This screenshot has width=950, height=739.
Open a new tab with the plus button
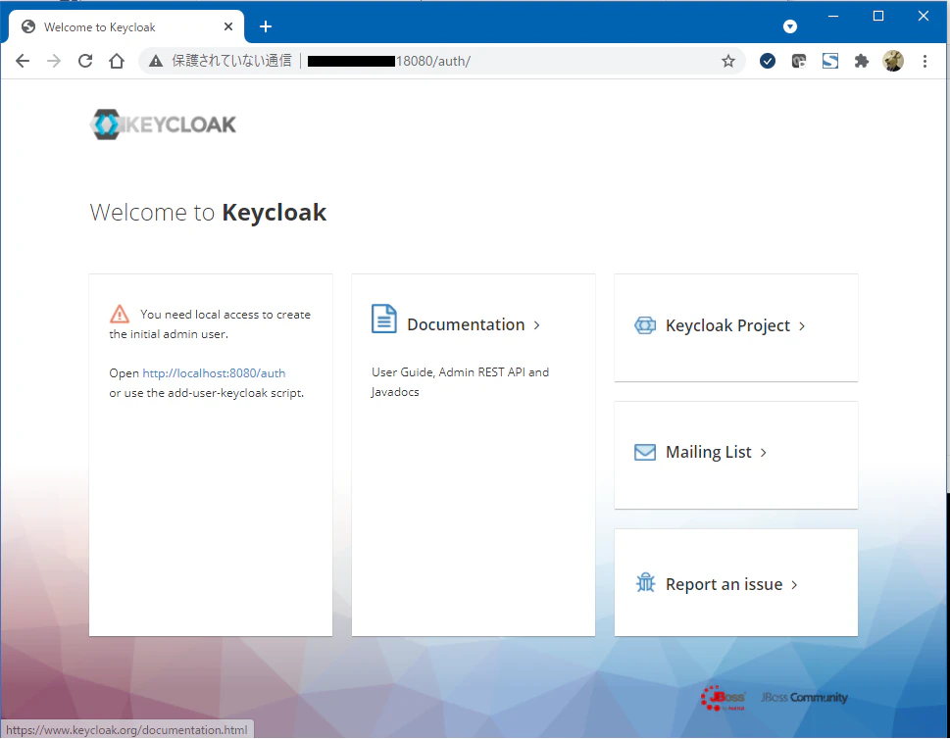(x=266, y=26)
